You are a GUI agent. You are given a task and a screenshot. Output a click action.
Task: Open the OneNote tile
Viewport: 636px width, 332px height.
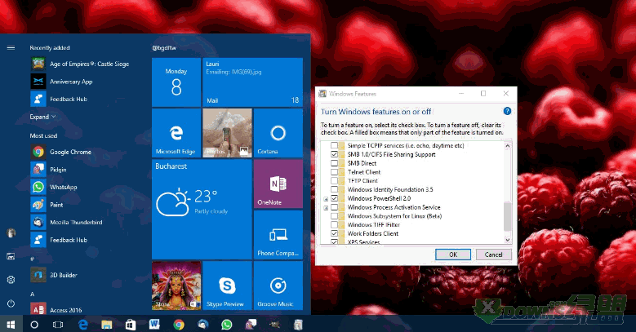coord(278,184)
